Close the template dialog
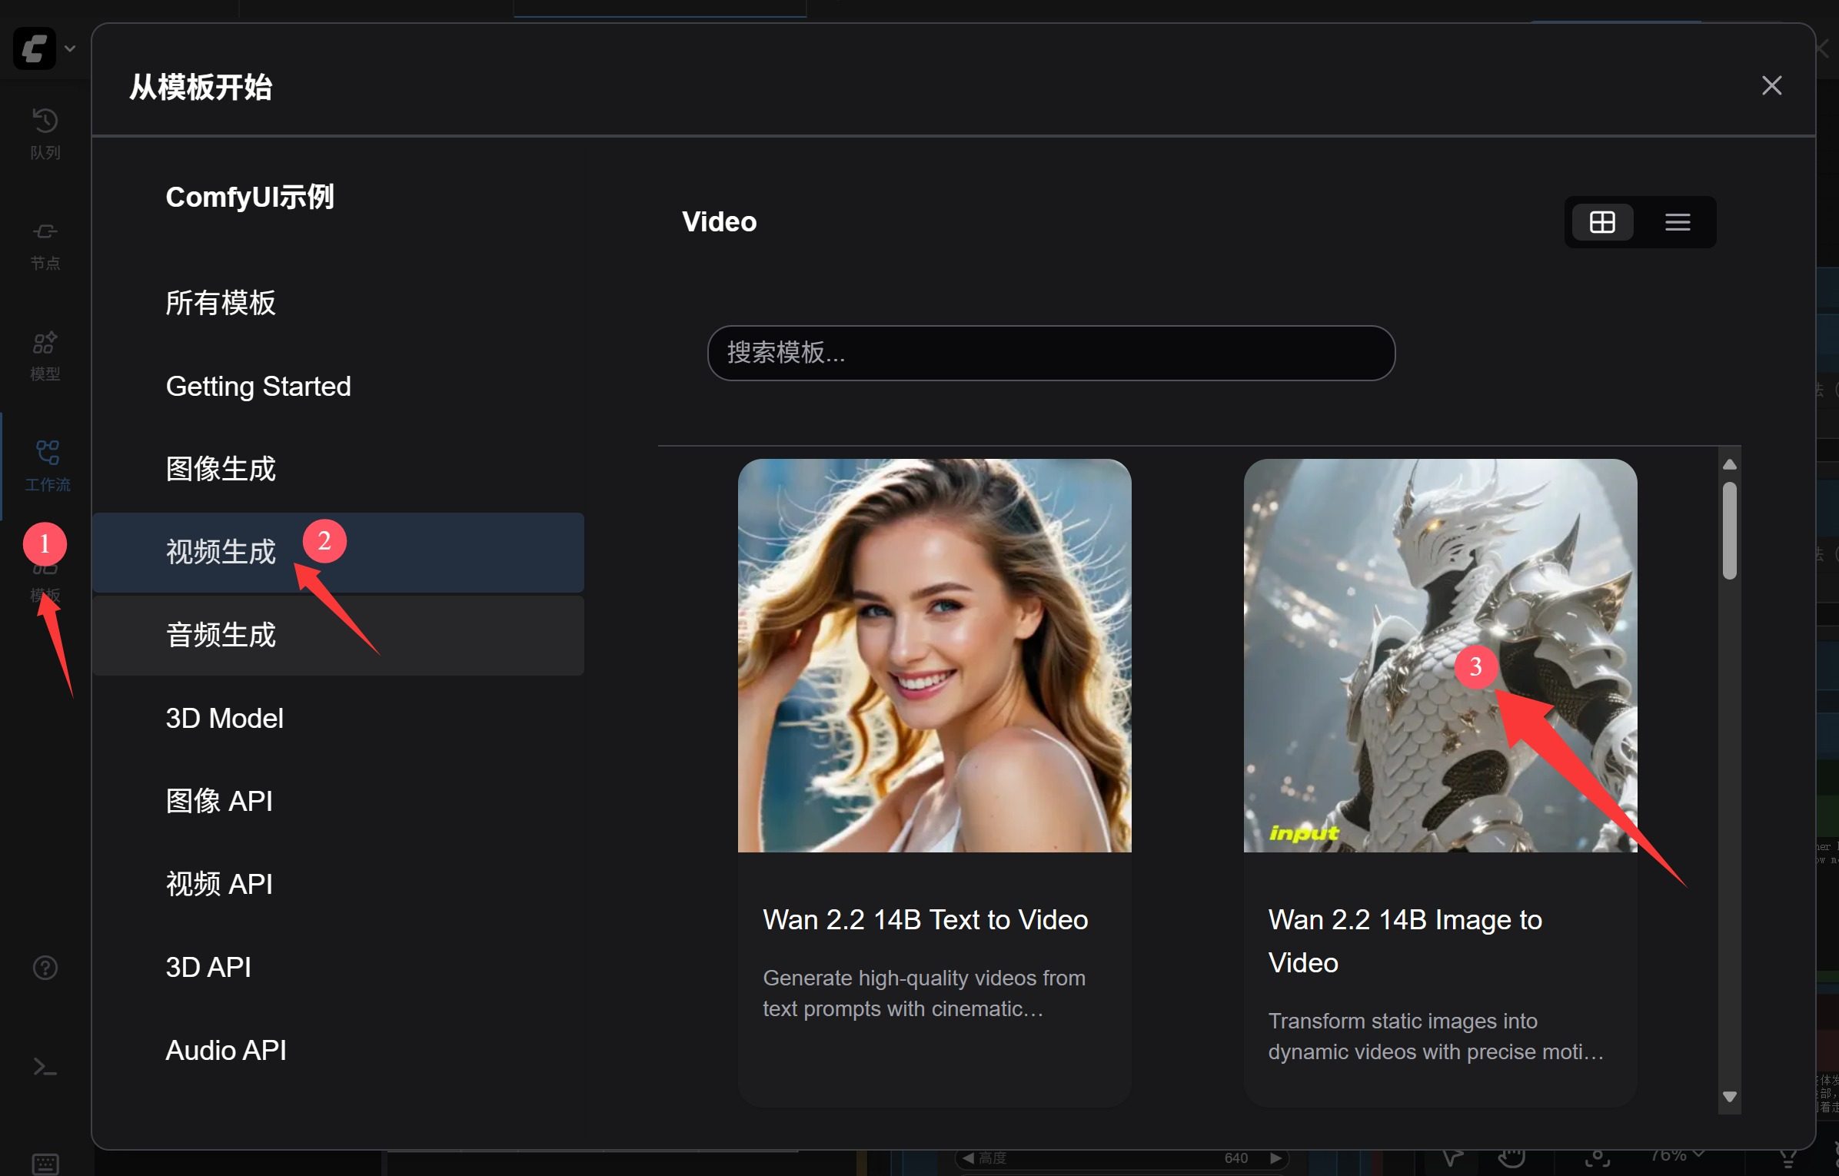Viewport: 1839px width, 1176px height. point(1771,85)
